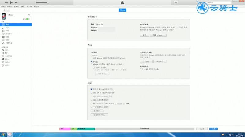Enable manually manage music and videos
Screen dimensions: 245x137
tap(91, 107)
